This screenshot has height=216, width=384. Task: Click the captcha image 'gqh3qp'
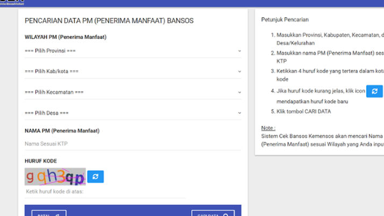click(55, 177)
